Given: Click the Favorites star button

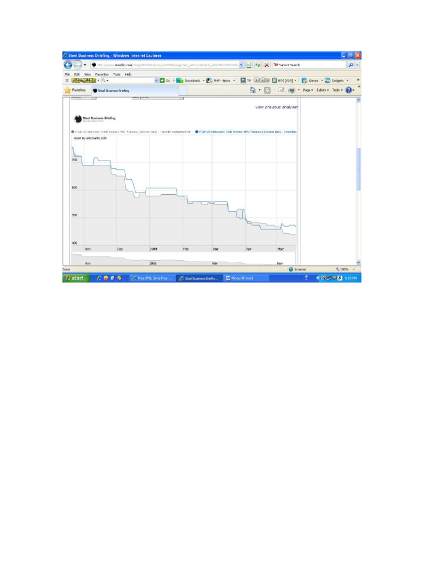Looking at the screenshot, I should [x=75, y=90].
